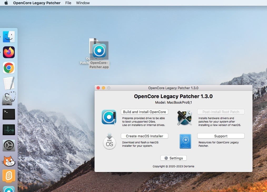267x192 pixels.
Task: Open Activity Monitor from the Dock
Action: 9,130
